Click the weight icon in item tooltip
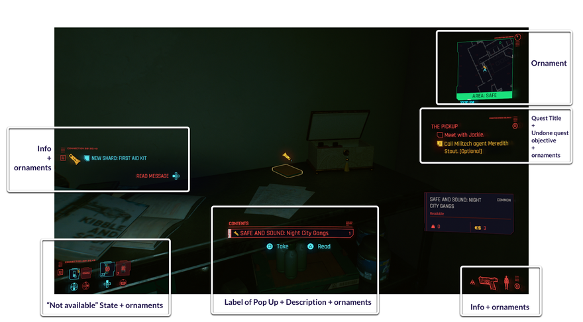This screenshot has width=583, height=322. pyautogui.click(x=433, y=227)
